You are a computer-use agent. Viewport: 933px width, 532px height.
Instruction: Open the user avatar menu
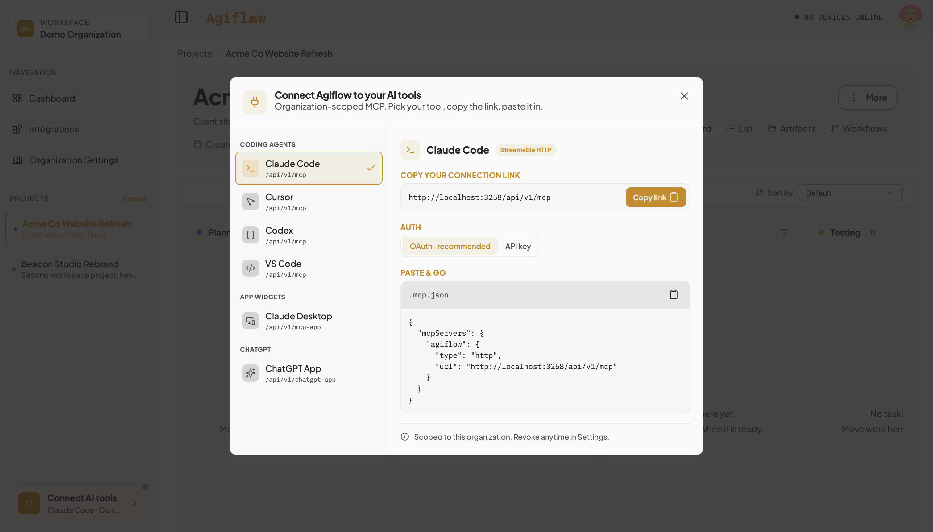(910, 17)
